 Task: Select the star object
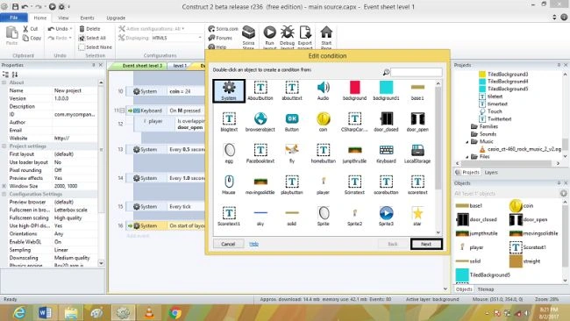[417, 217]
